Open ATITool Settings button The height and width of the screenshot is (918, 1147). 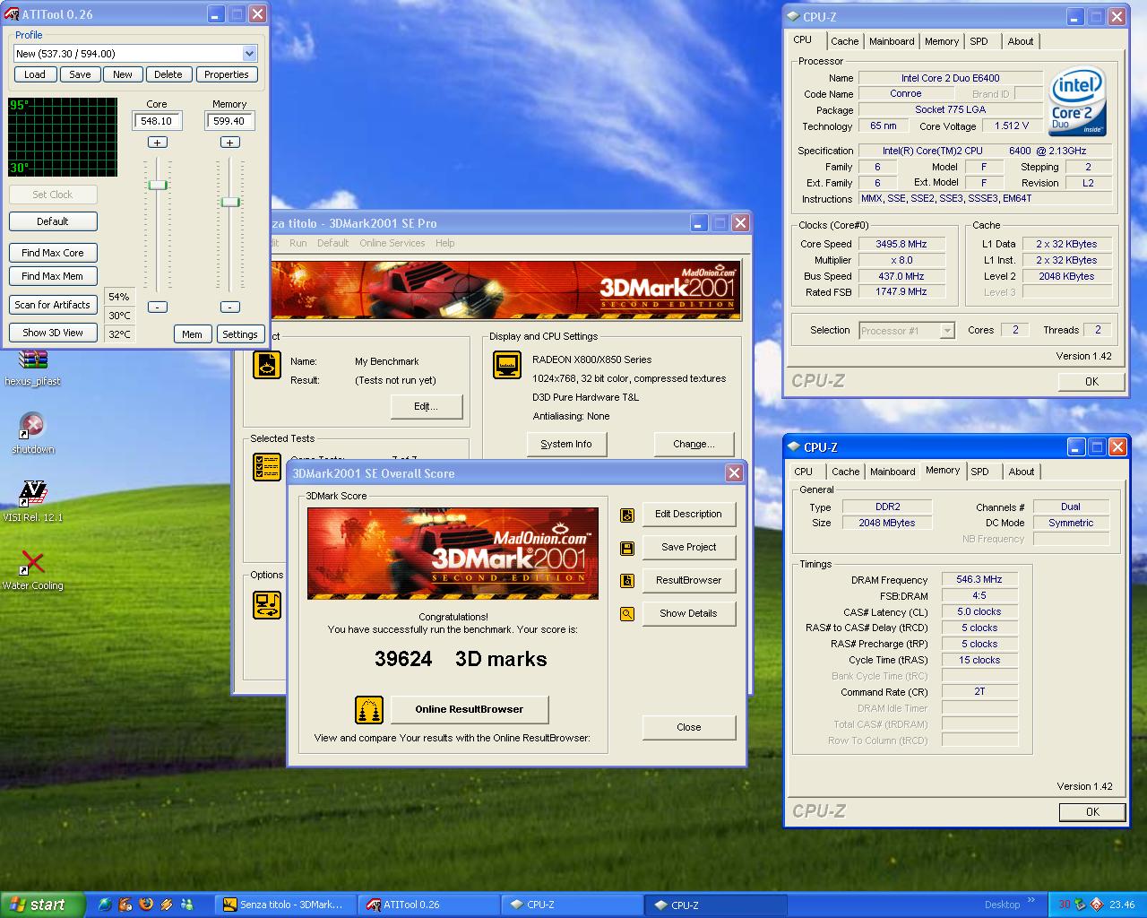pos(240,334)
